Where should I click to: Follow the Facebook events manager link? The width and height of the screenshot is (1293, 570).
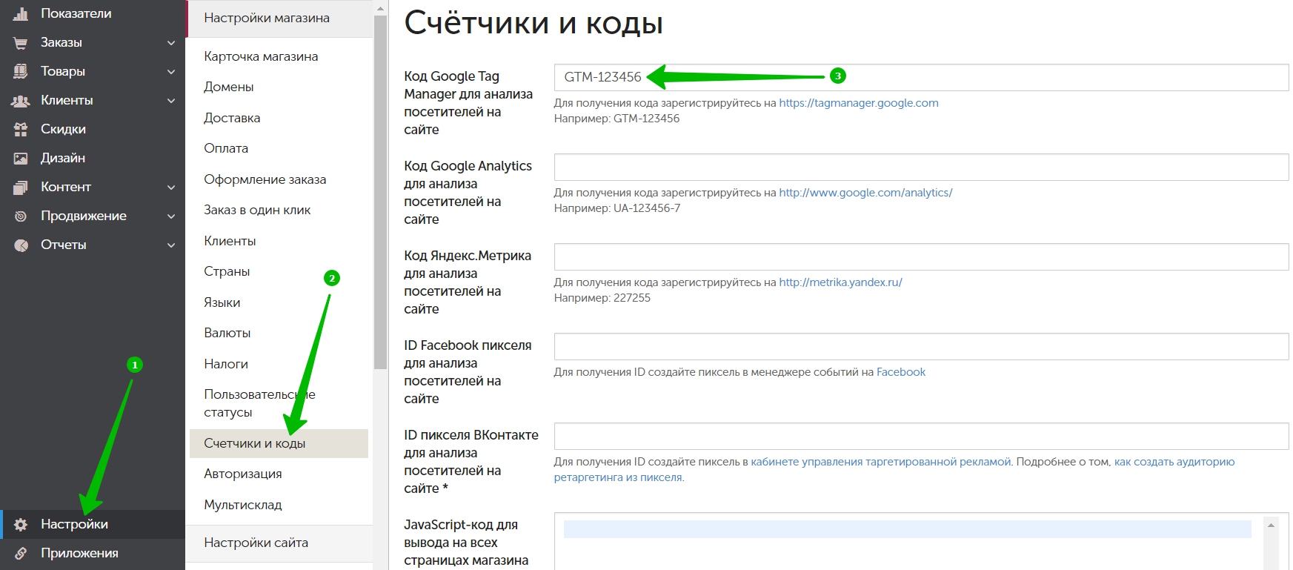pyautogui.click(x=901, y=372)
